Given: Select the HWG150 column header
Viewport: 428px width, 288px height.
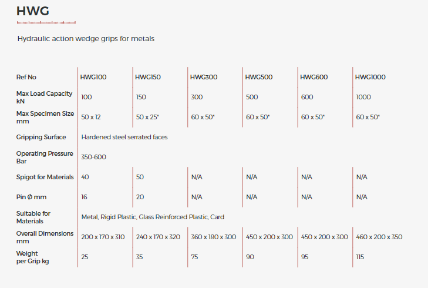Looking at the screenshot, I should tap(148, 77).
